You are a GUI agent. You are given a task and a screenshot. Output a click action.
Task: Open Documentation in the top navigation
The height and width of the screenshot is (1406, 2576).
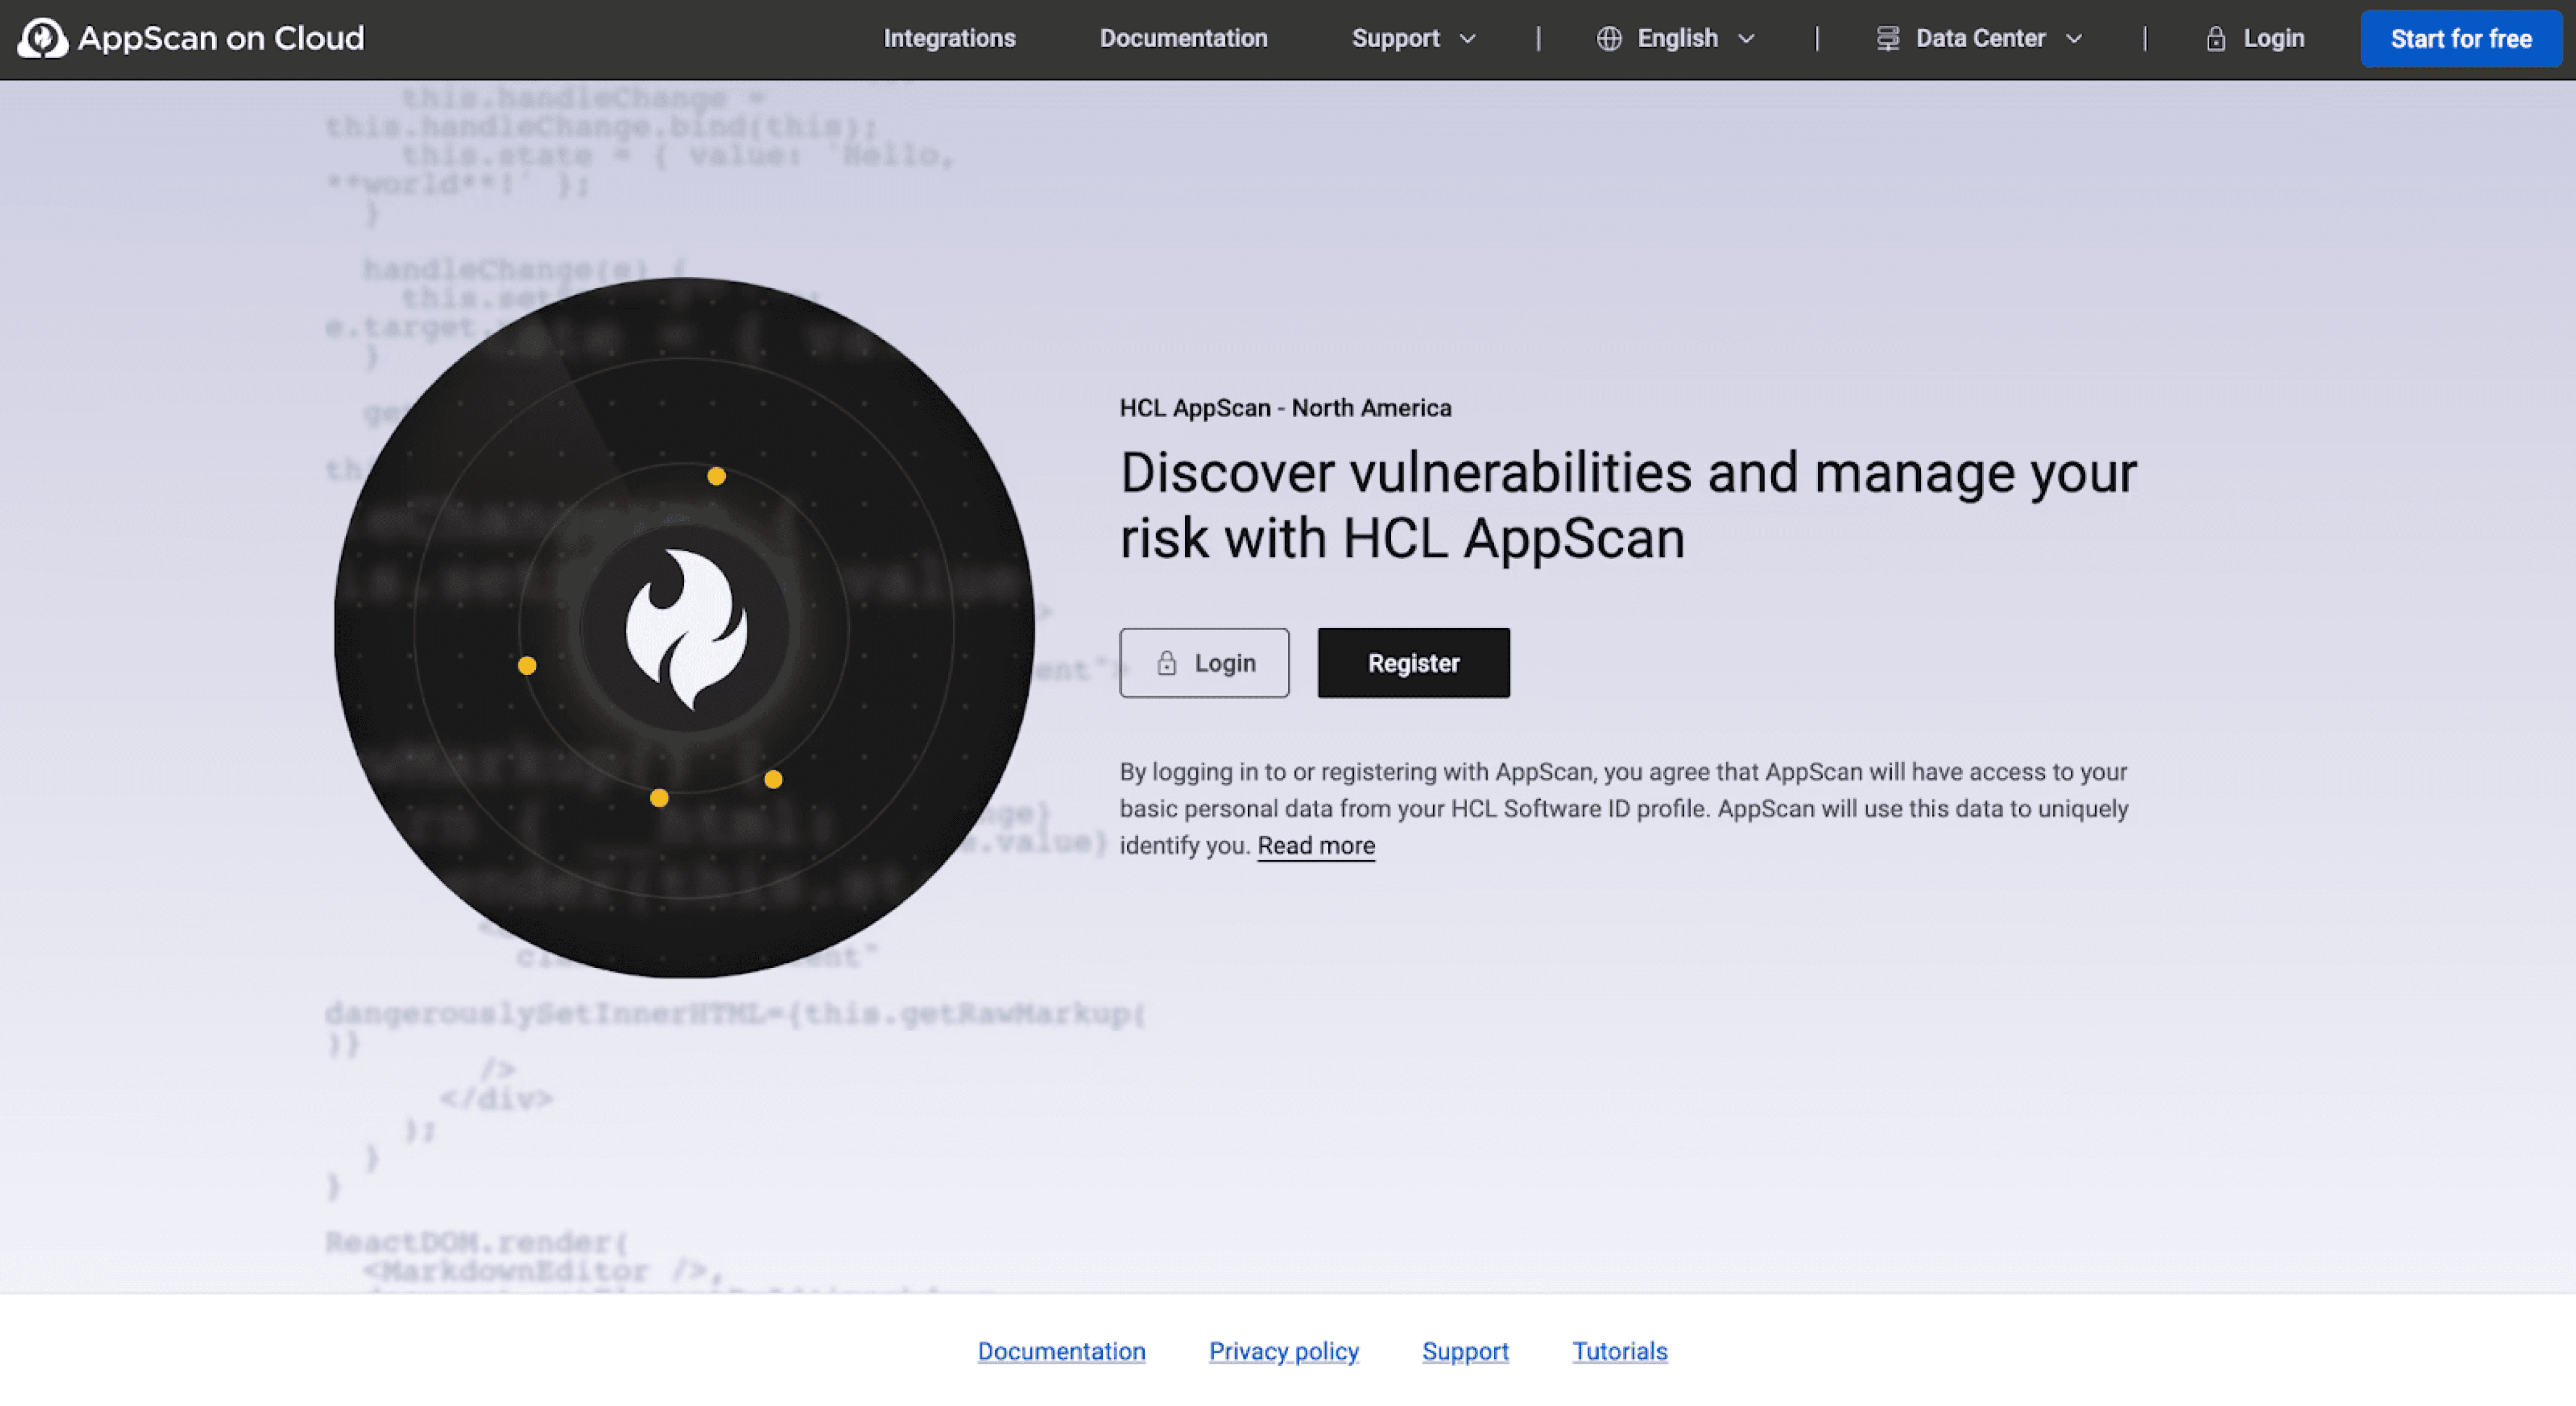[x=1183, y=39]
